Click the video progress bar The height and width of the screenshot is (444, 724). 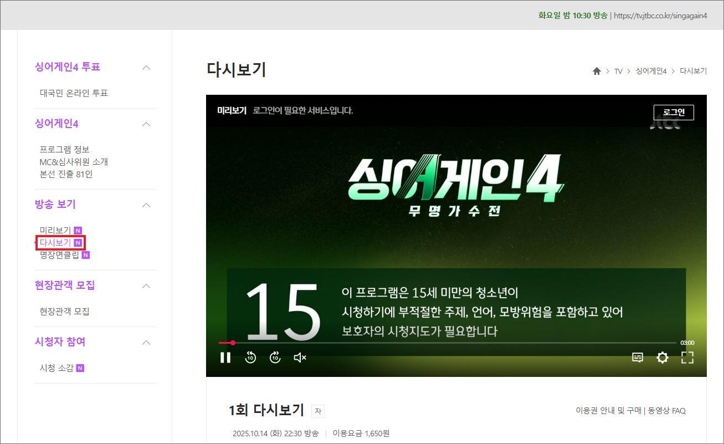click(448, 343)
